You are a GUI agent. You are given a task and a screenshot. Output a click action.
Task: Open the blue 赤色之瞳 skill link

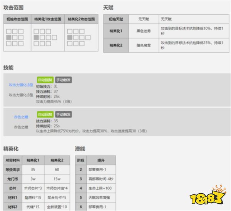click(21, 117)
